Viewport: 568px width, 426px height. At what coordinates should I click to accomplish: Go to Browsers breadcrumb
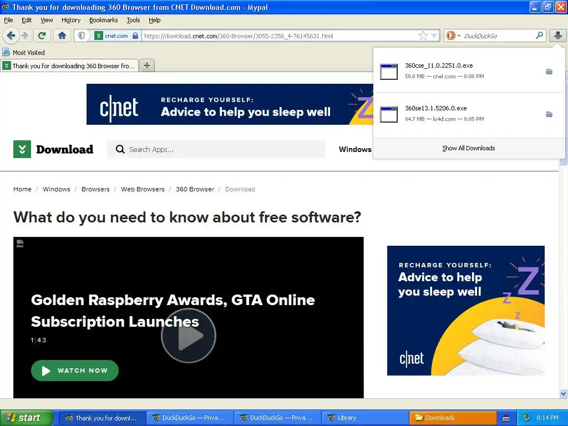pos(95,189)
